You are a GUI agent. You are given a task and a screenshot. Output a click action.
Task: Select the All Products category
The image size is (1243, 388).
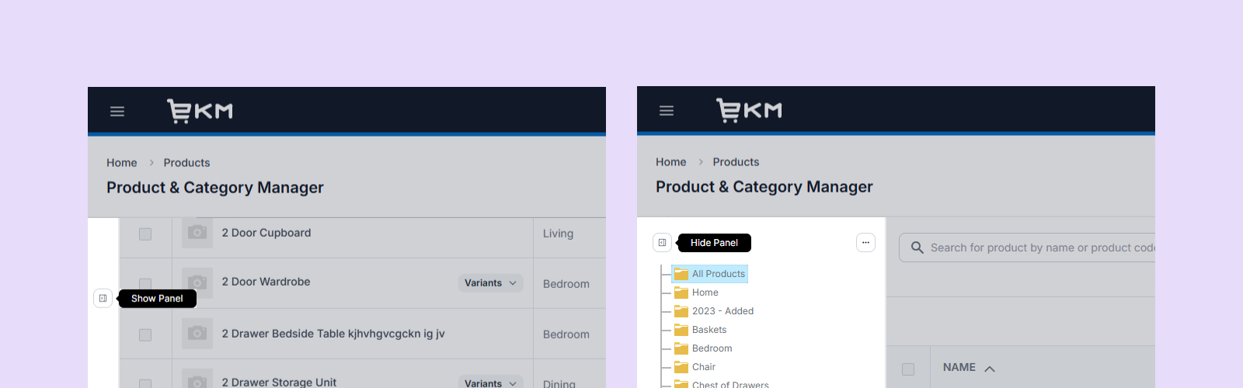click(718, 274)
